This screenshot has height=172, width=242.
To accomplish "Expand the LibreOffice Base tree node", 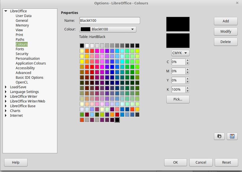I will click(x=6, y=106).
